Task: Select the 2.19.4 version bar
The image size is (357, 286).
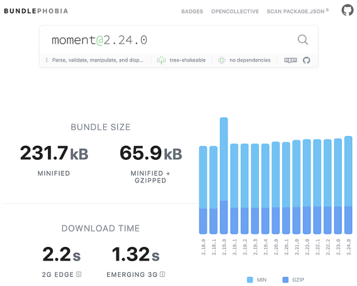Action: pos(265,189)
